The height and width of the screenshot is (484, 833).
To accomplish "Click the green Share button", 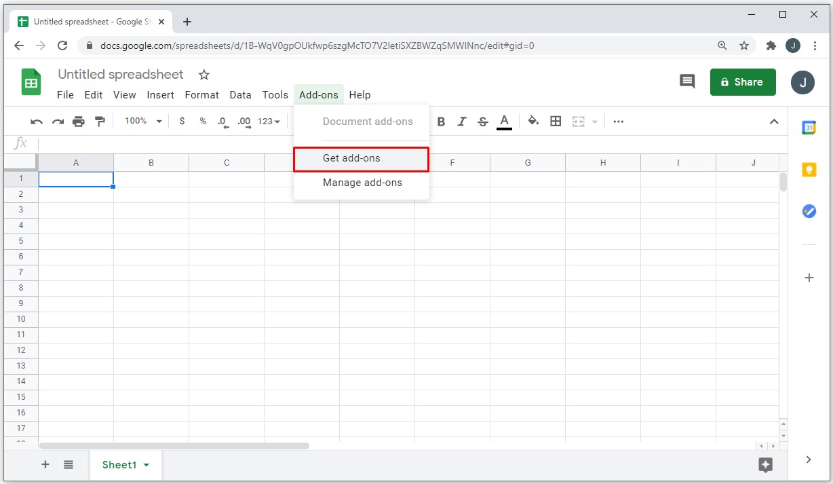I will tap(742, 82).
